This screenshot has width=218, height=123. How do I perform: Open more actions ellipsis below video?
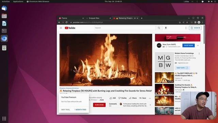(150, 98)
